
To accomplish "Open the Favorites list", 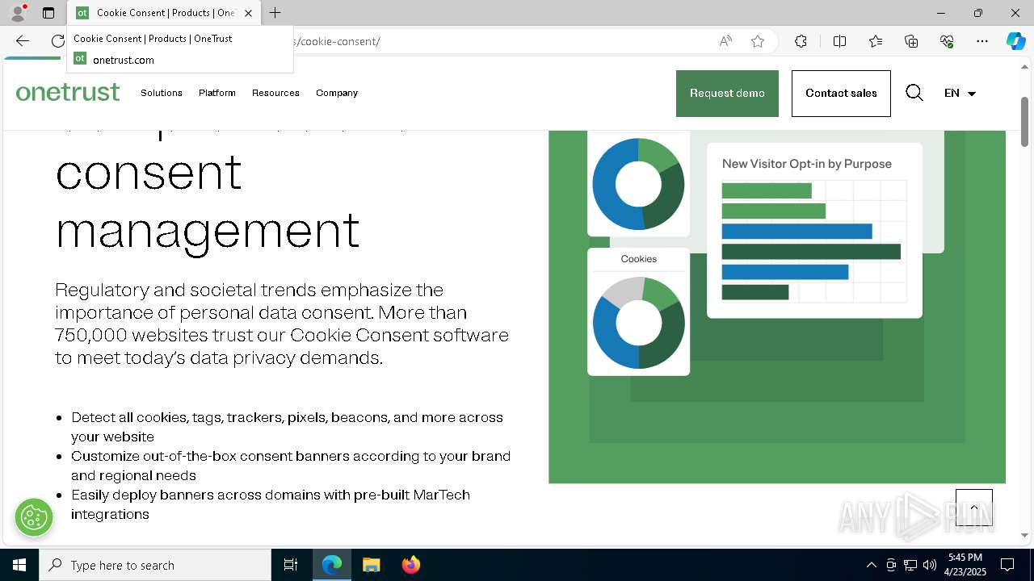I will (876, 41).
